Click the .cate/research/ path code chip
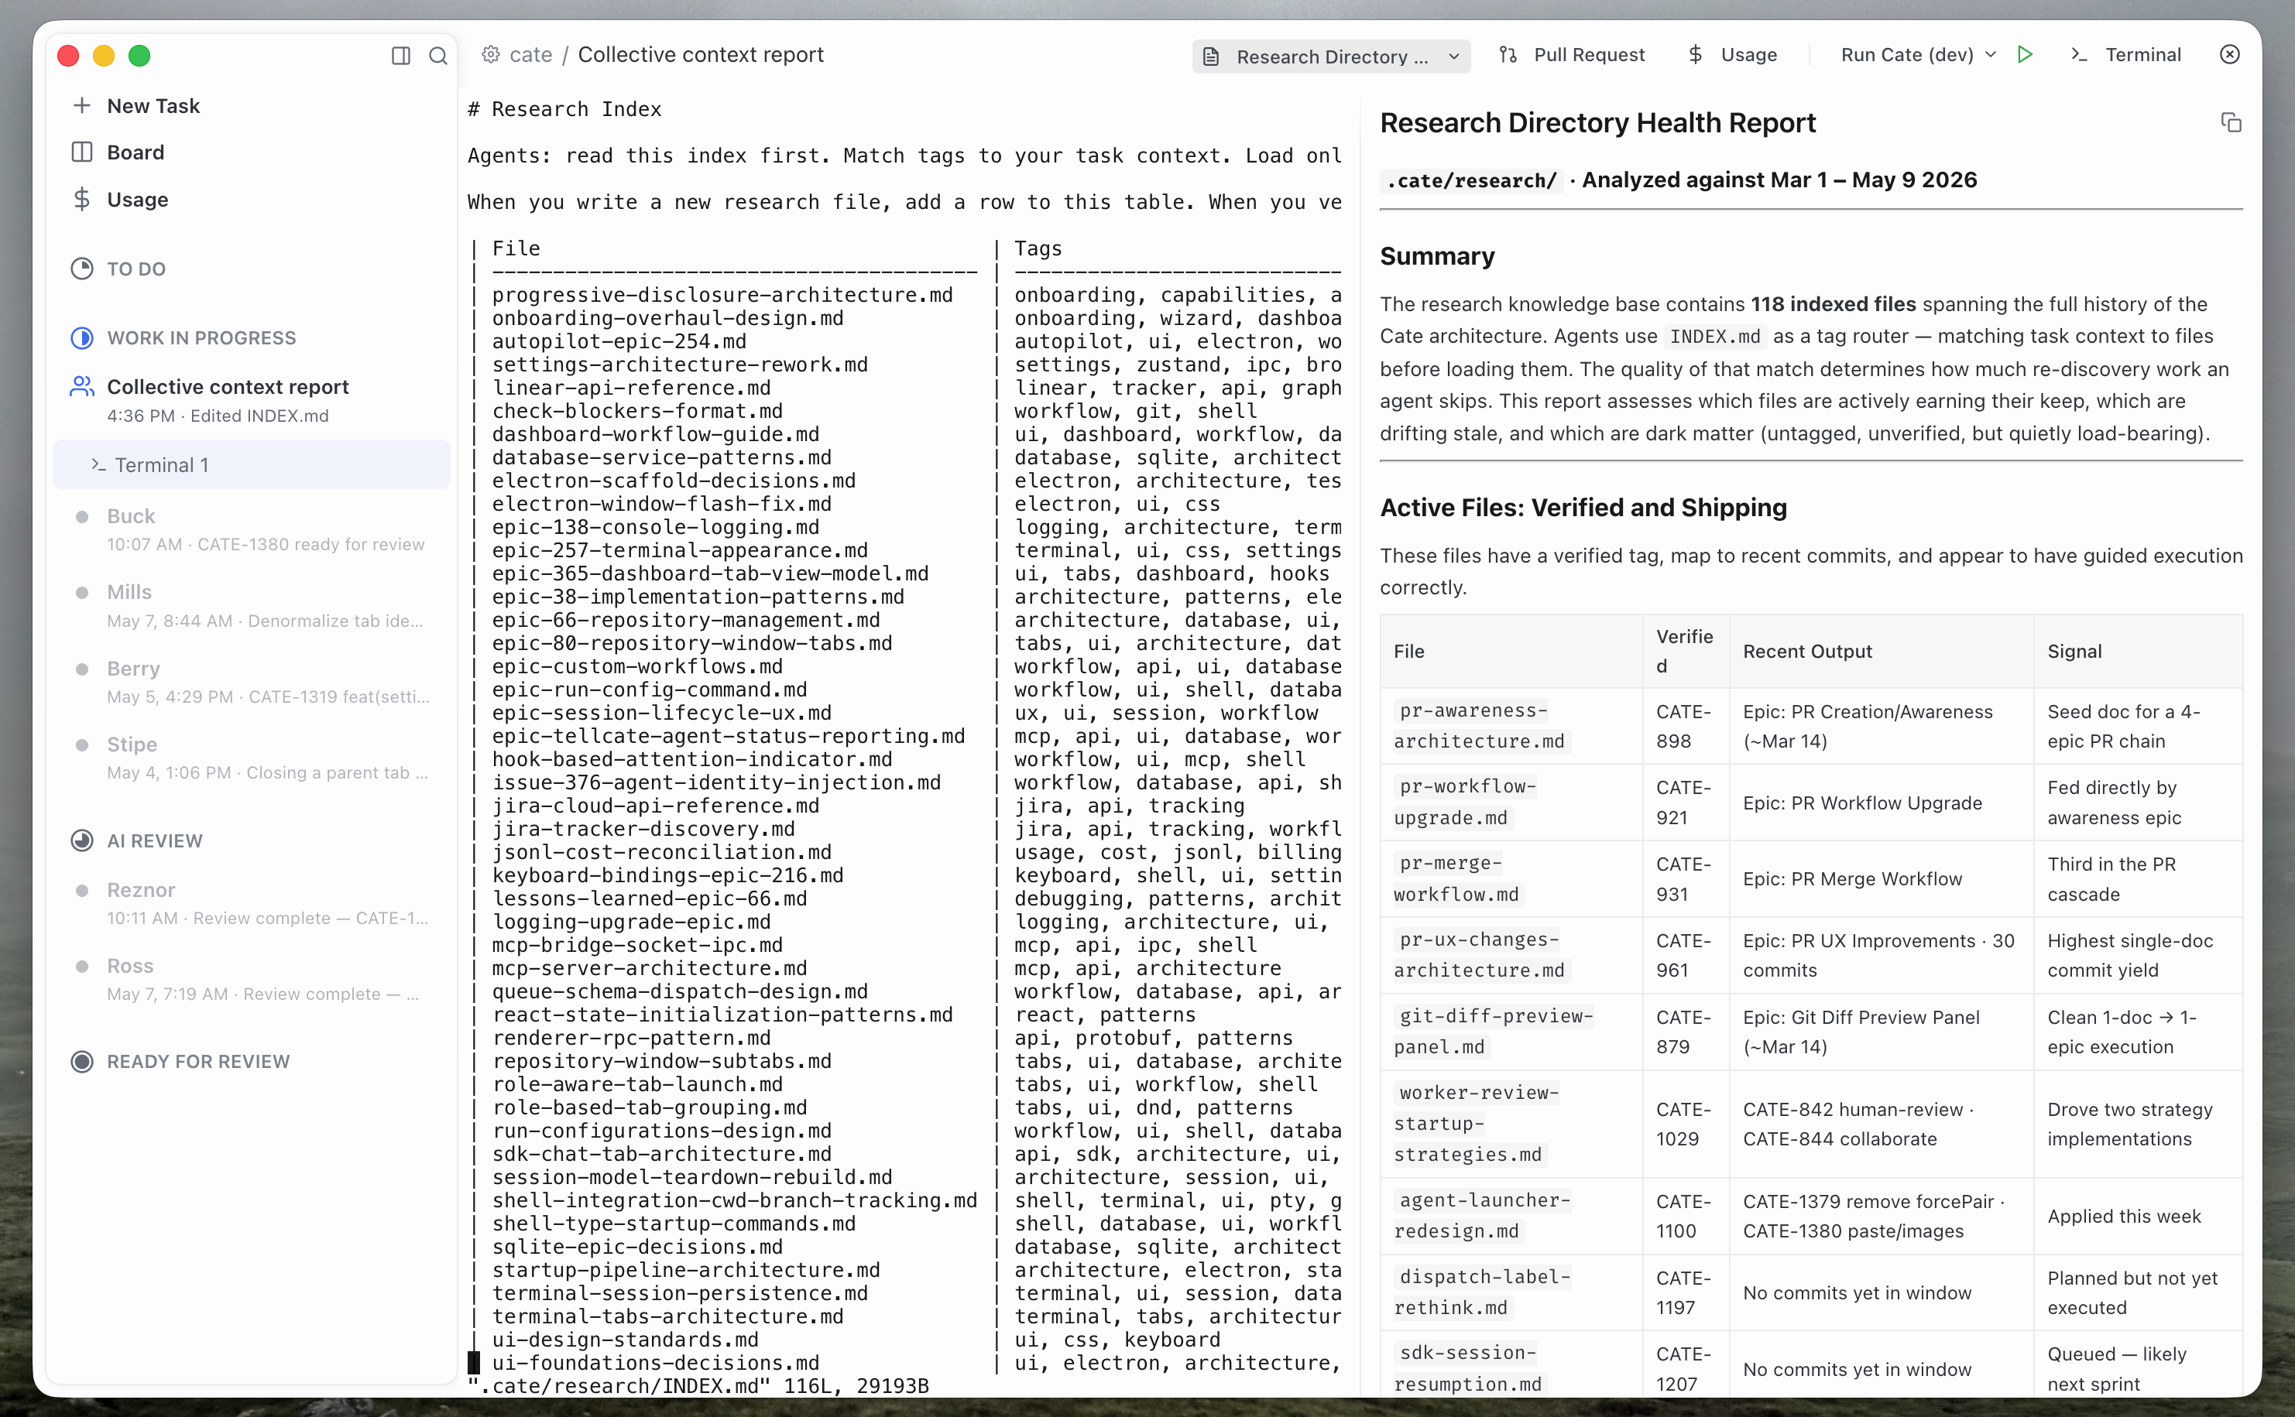 1471,180
